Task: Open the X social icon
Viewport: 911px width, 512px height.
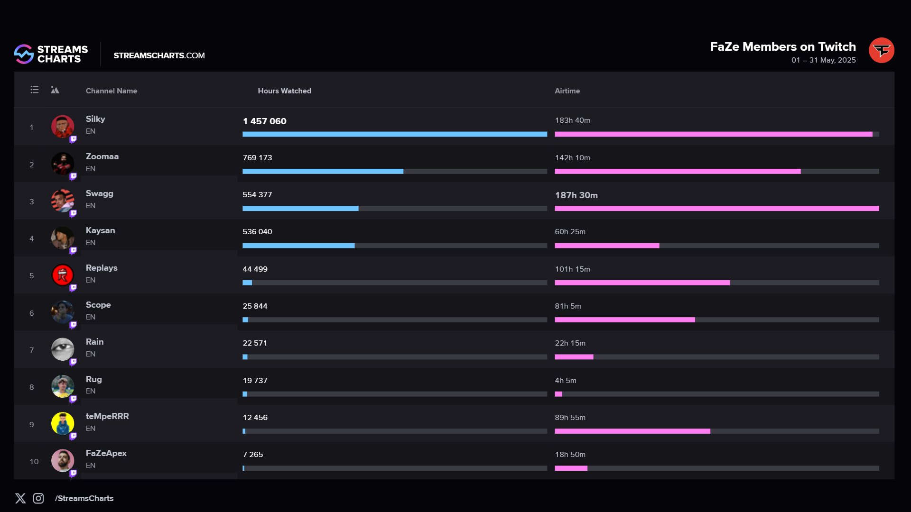Action: click(x=20, y=498)
